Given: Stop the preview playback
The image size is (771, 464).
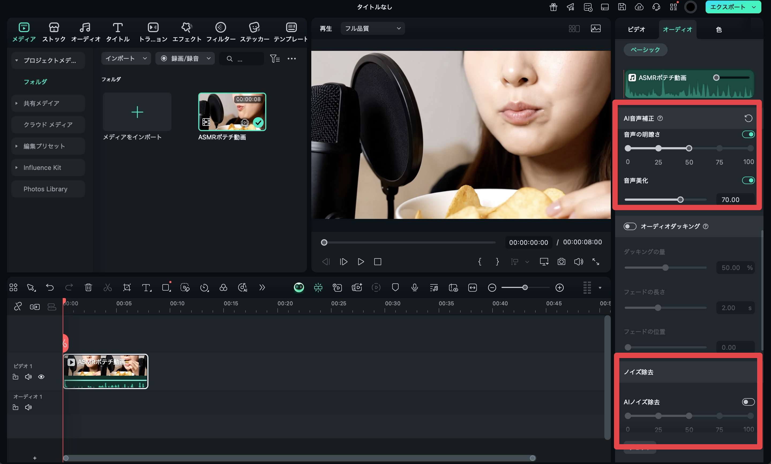Looking at the screenshot, I should pos(378,261).
